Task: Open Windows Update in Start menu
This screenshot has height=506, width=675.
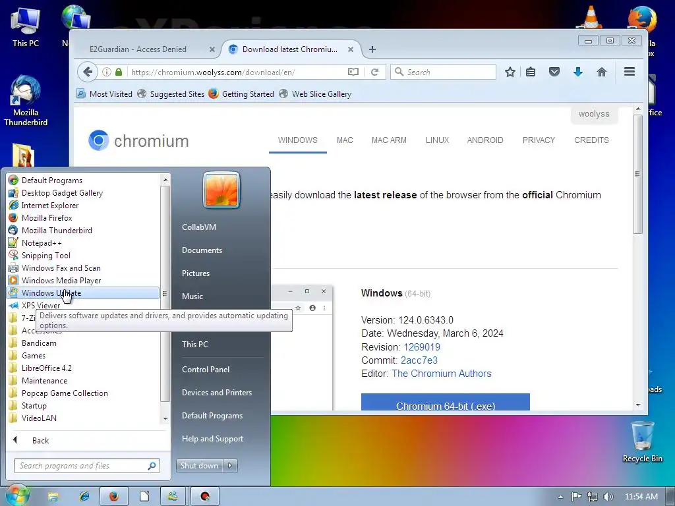Action: tap(83, 293)
